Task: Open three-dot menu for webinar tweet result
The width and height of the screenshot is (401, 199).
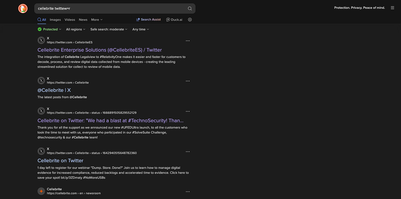Action: [188, 151]
